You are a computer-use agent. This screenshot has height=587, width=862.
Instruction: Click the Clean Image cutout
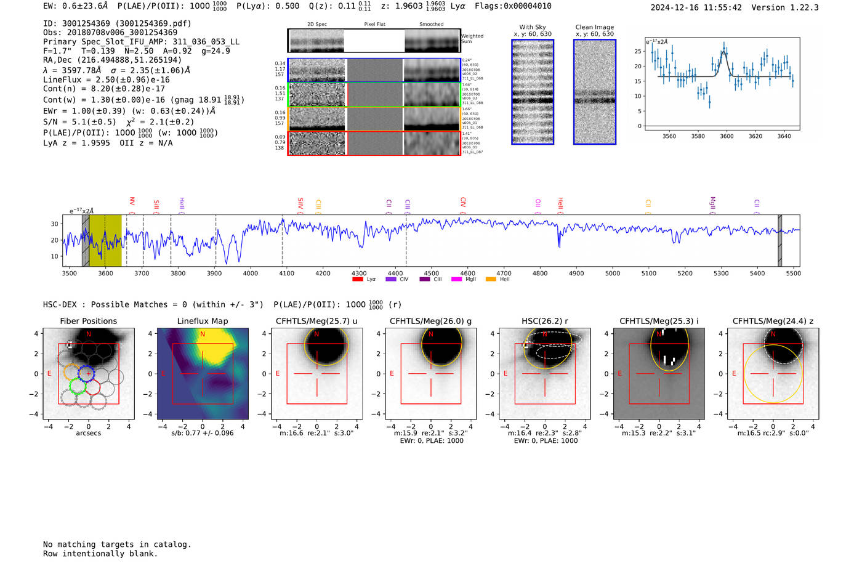click(x=595, y=92)
